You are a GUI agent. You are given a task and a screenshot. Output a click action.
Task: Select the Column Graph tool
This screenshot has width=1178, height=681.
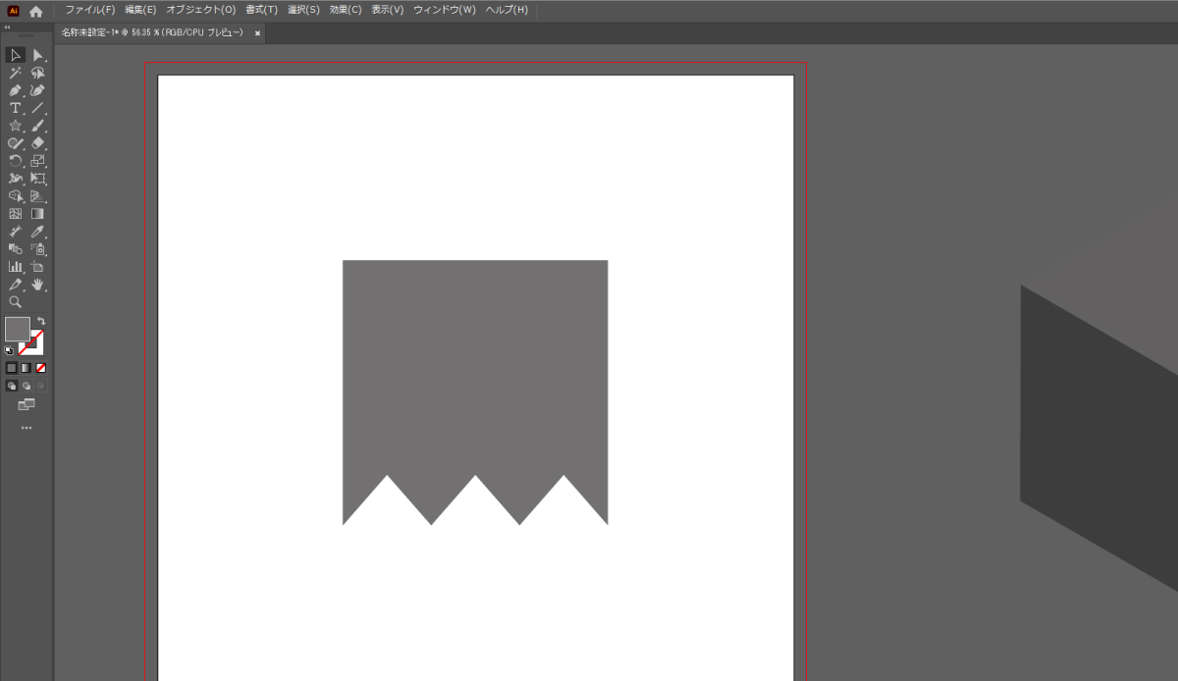click(15, 267)
